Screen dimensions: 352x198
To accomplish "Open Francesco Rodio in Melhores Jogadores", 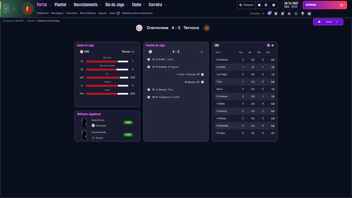I will click(99, 132).
